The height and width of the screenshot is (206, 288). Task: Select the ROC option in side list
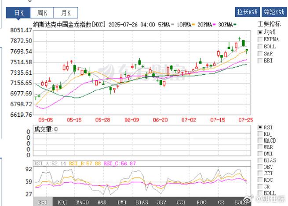click(x=260, y=180)
